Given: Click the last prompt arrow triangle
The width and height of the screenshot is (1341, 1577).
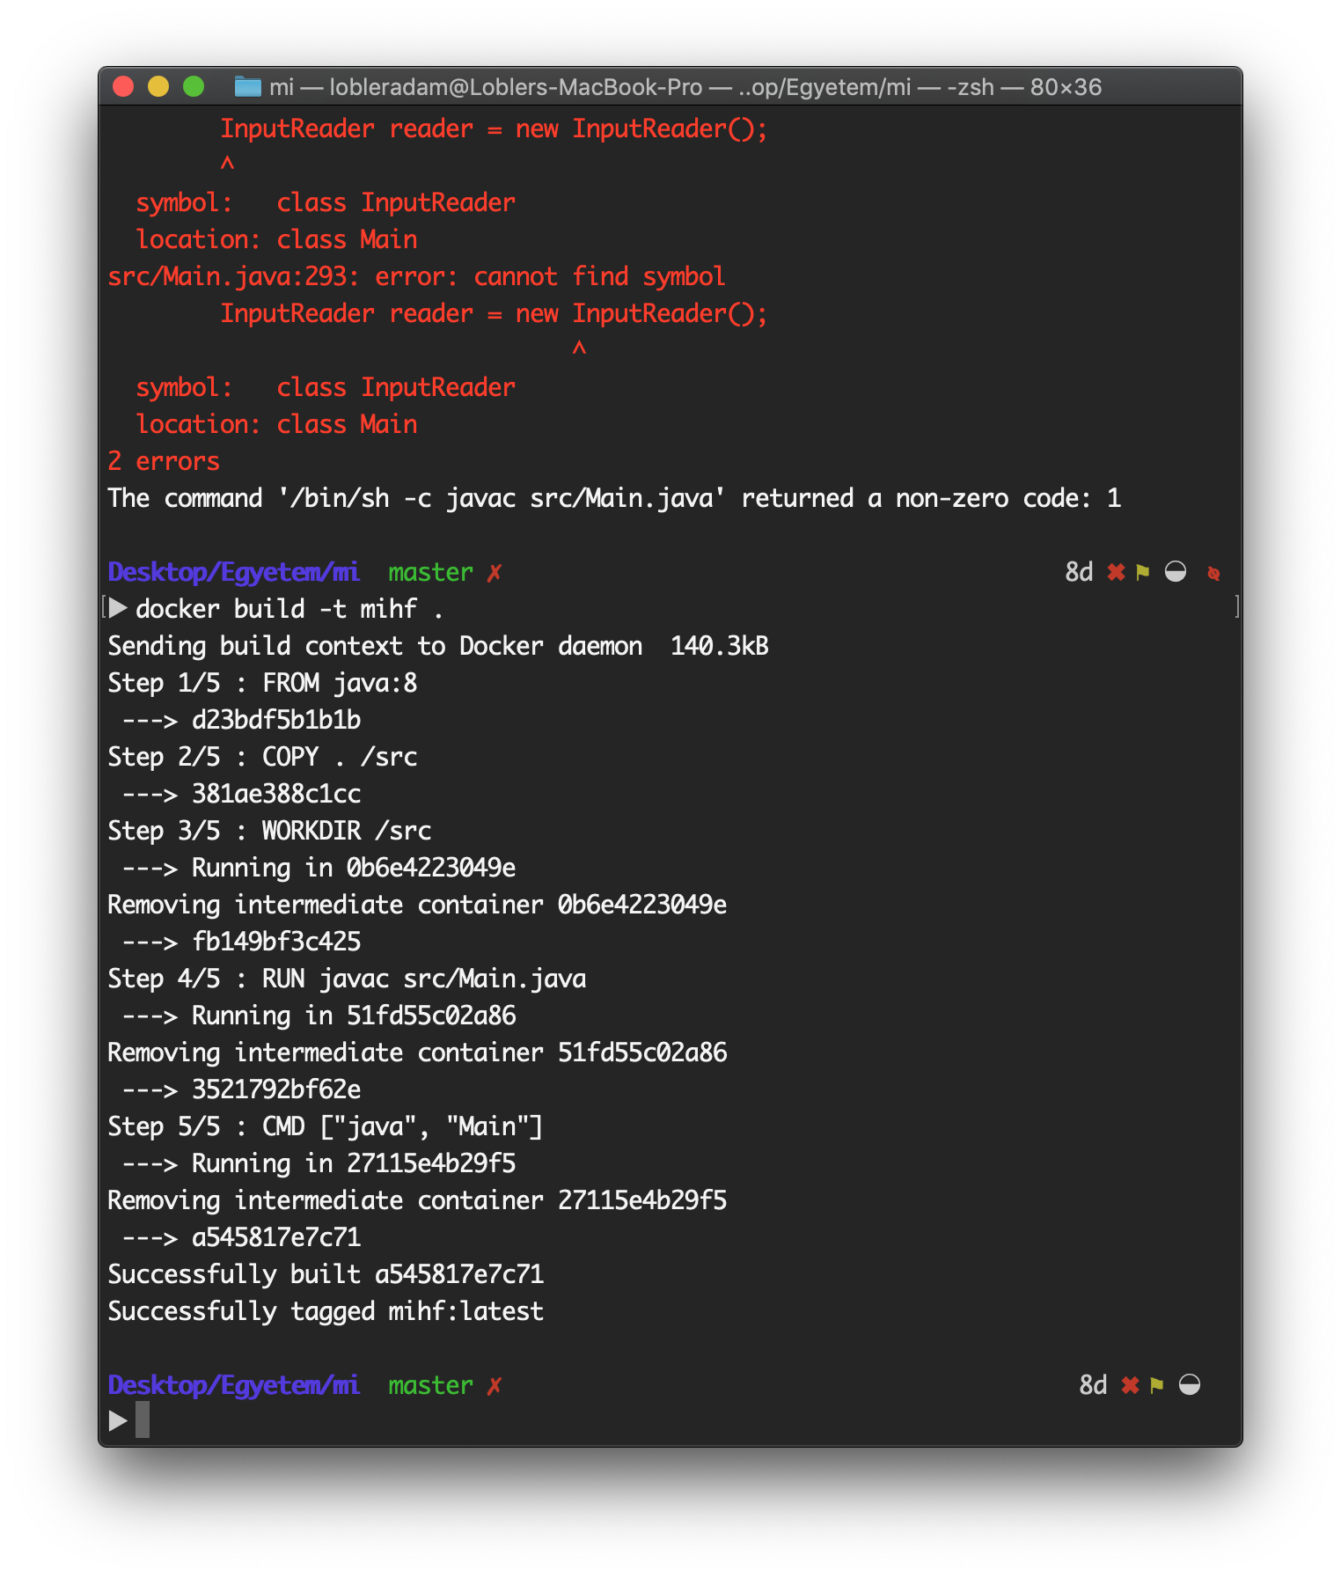Looking at the screenshot, I should (118, 1420).
